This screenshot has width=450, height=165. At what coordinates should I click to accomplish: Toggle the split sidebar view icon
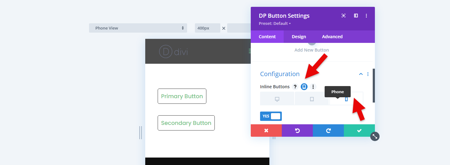356,16
